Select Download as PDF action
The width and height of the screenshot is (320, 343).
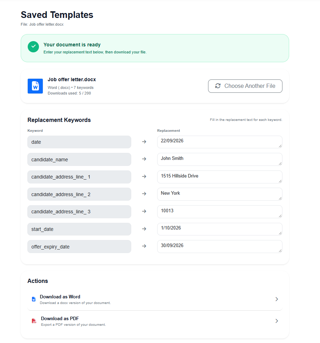pyautogui.click(x=155, y=321)
